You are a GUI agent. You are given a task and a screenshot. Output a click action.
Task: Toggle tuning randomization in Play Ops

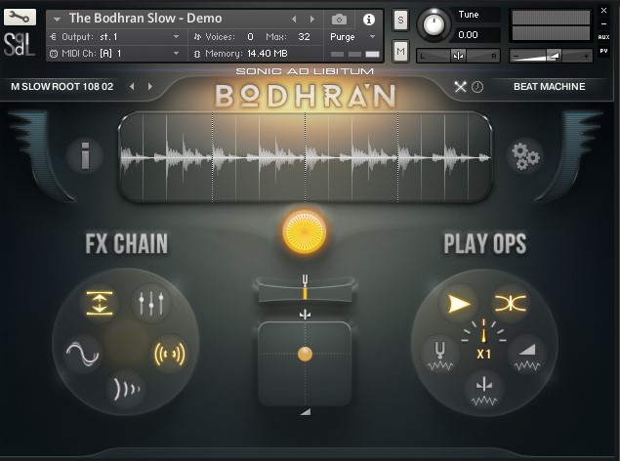tap(440, 355)
